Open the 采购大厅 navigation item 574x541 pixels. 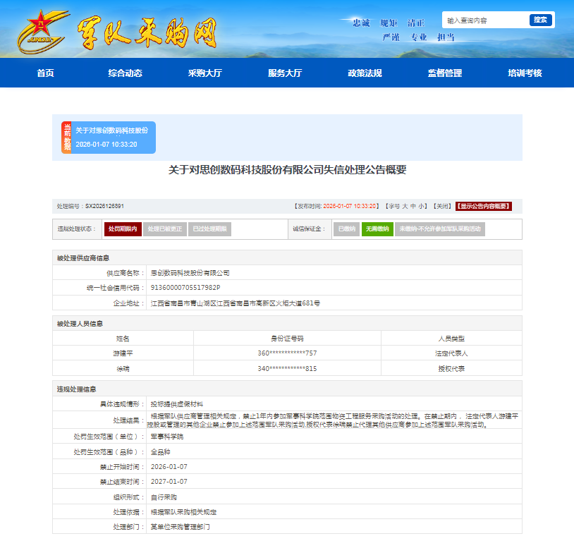click(x=204, y=73)
